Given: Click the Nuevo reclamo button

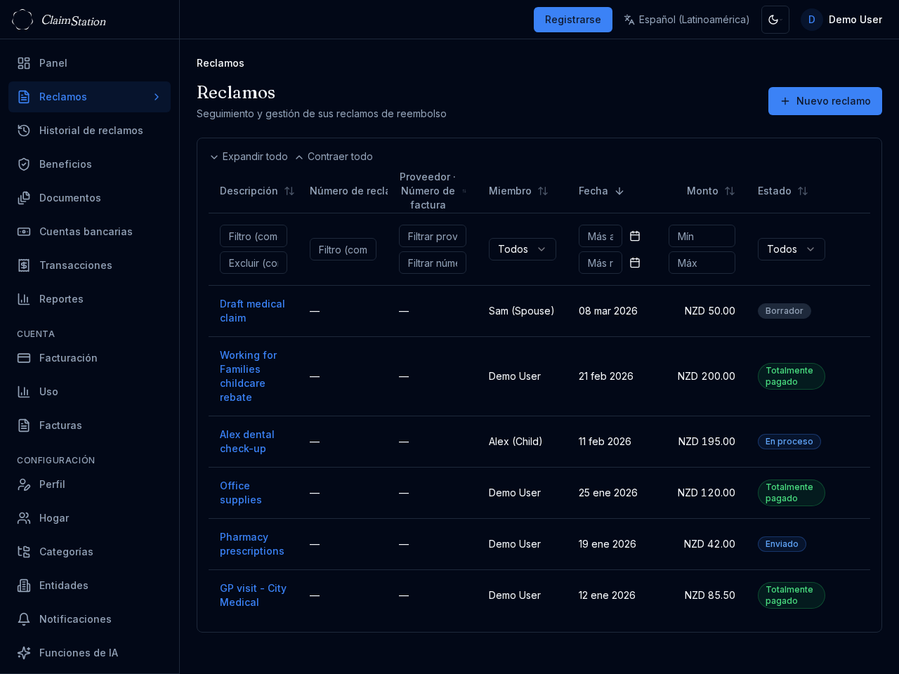Looking at the screenshot, I should tap(825, 101).
